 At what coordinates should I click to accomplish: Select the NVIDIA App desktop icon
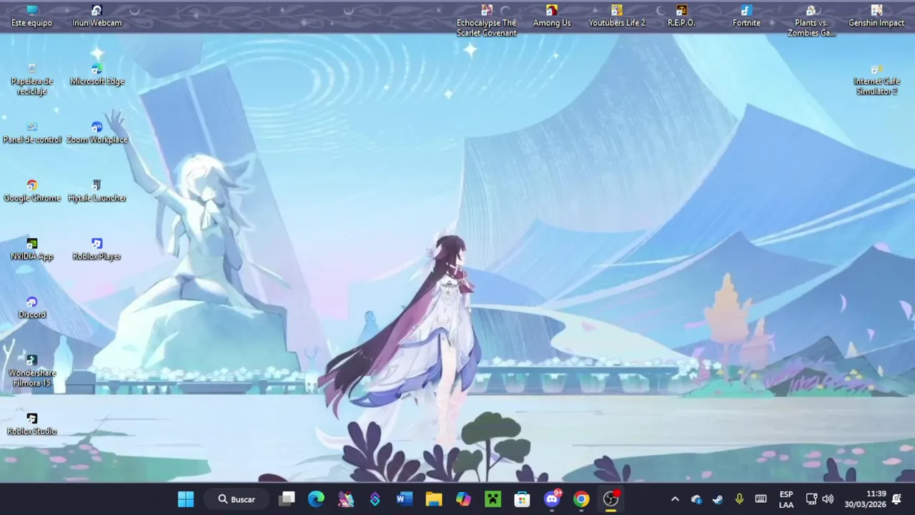tap(31, 250)
